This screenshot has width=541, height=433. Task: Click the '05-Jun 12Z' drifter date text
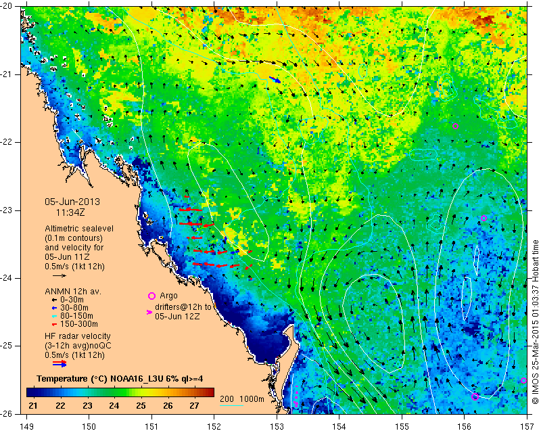coord(177,316)
